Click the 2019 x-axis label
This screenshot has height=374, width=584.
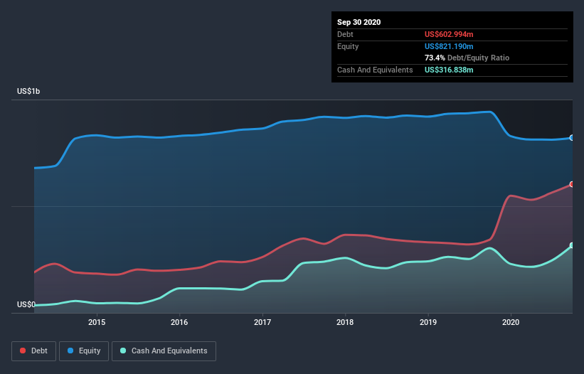coord(428,322)
